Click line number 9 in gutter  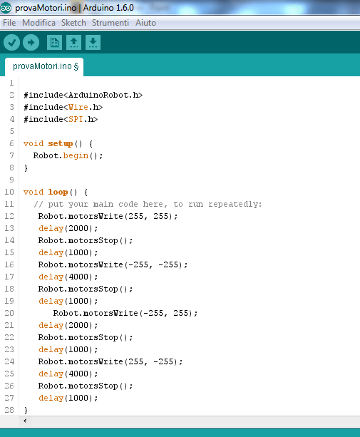click(x=11, y=180)
